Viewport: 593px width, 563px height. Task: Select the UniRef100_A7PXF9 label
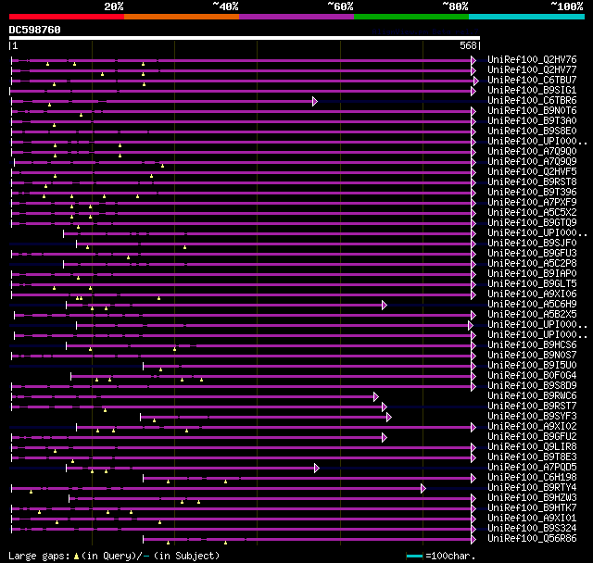[532, 203]
